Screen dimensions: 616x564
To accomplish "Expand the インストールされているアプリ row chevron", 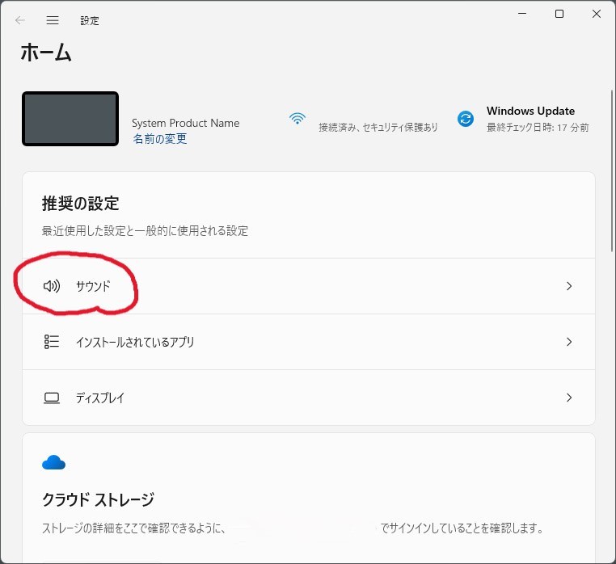I will click(569, 342).
